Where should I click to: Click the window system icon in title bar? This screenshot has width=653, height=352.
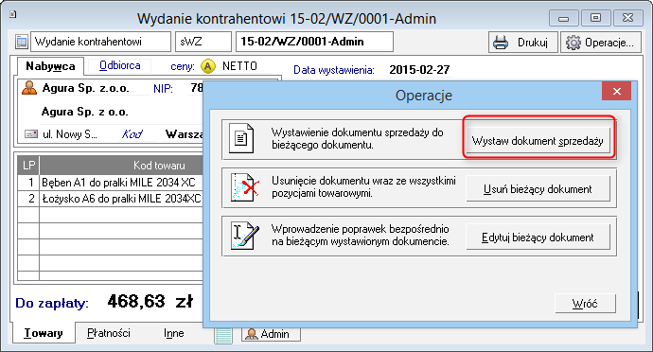13,14
